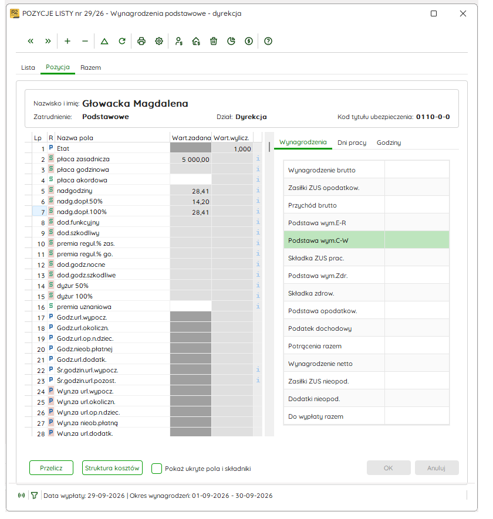Click the triangle edit icon in the toolbar
The image size is (493, 519).
(x=104, y=41)
